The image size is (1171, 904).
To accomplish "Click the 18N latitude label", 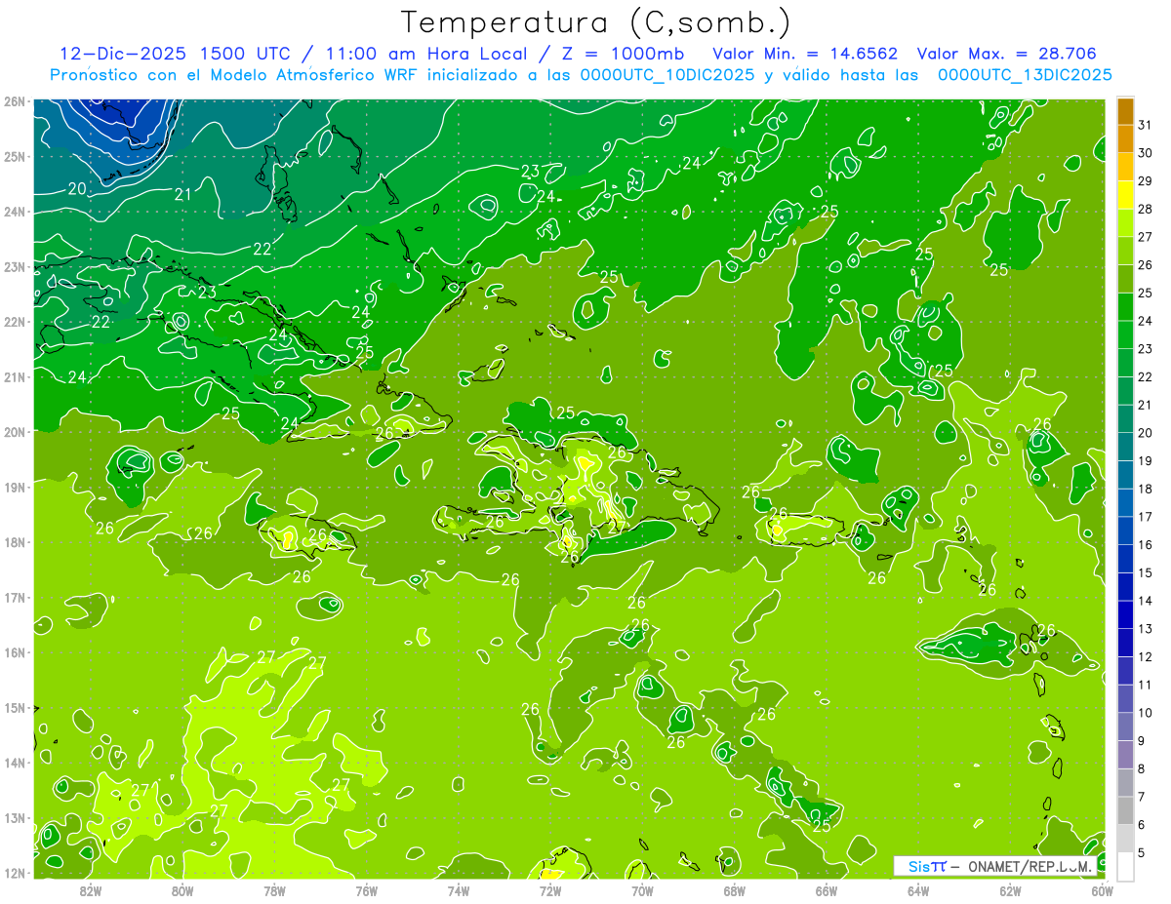I will coord(15,542).
